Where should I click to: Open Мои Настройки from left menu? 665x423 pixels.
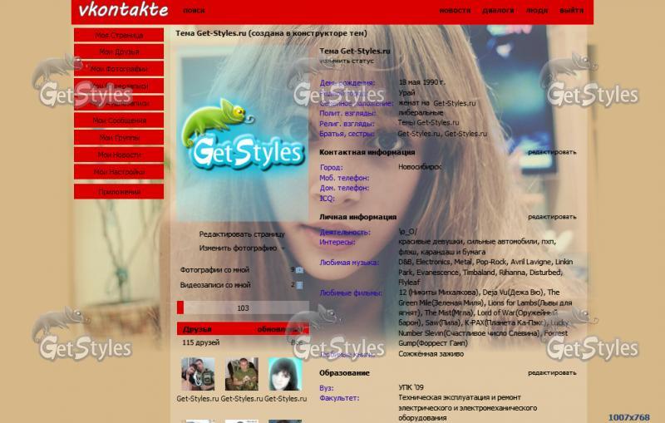[x=119, y=173]
